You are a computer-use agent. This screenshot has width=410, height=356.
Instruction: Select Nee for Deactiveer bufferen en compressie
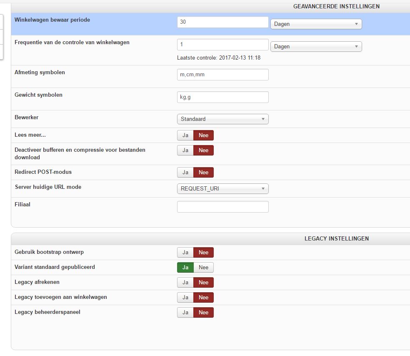click(203, 150)
